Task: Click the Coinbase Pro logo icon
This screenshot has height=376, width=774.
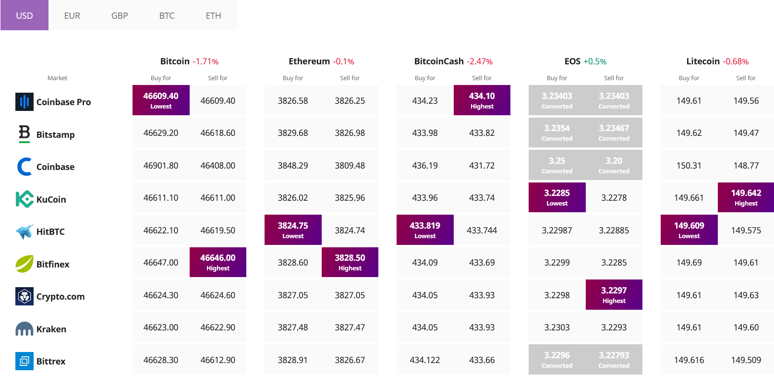Action: (24, 102)
